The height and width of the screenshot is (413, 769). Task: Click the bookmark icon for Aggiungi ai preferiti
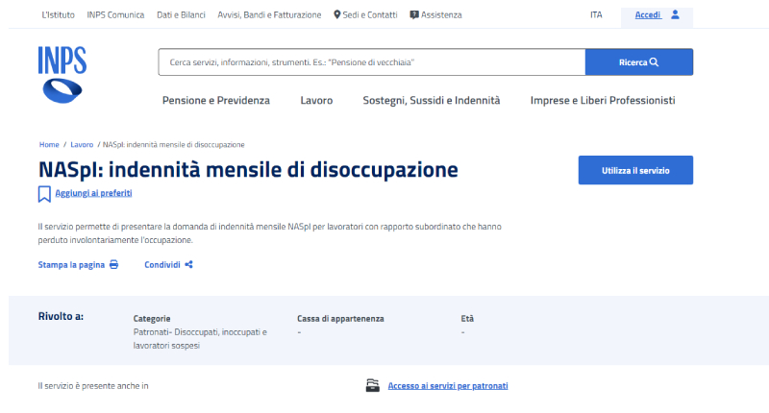pos(44,194)
